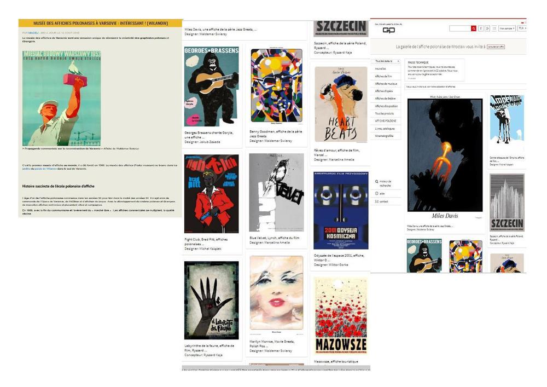Click 'Designer: Waldemar Swierzy' under Marilyn Monroe
This screenshot has width=547, height=387.
271,351
